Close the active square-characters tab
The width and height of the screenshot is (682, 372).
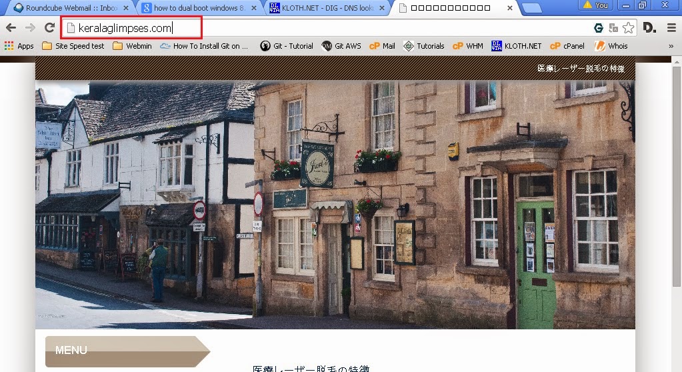click(x=510, y=8)
